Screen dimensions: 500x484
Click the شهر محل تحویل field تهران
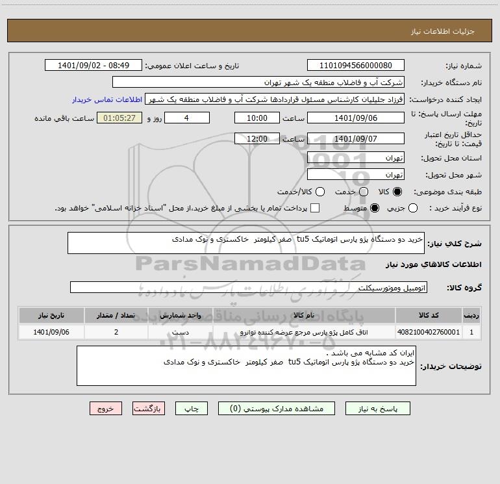click(356, 175)
